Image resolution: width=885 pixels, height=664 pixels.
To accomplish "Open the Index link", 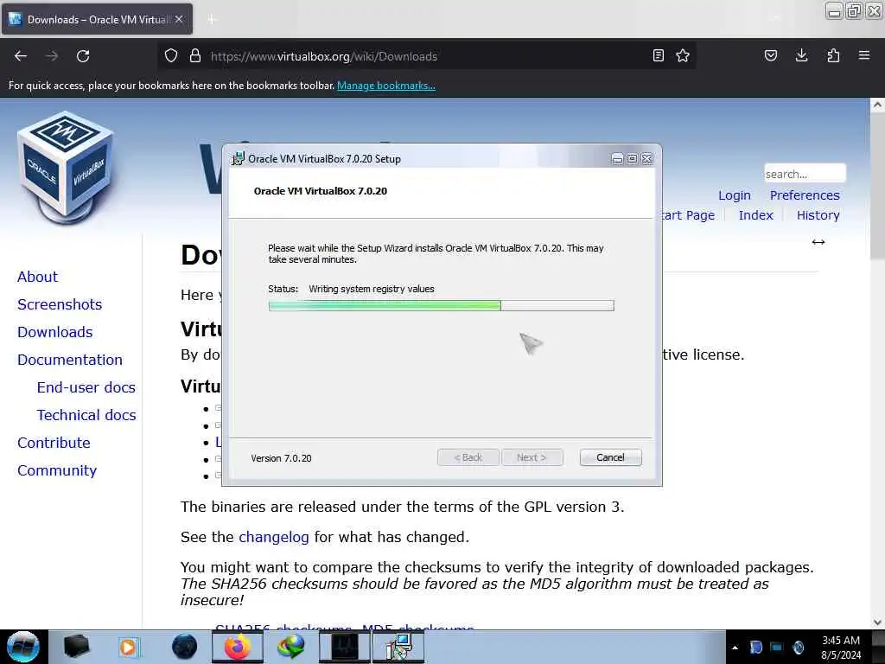I will 755,215.
